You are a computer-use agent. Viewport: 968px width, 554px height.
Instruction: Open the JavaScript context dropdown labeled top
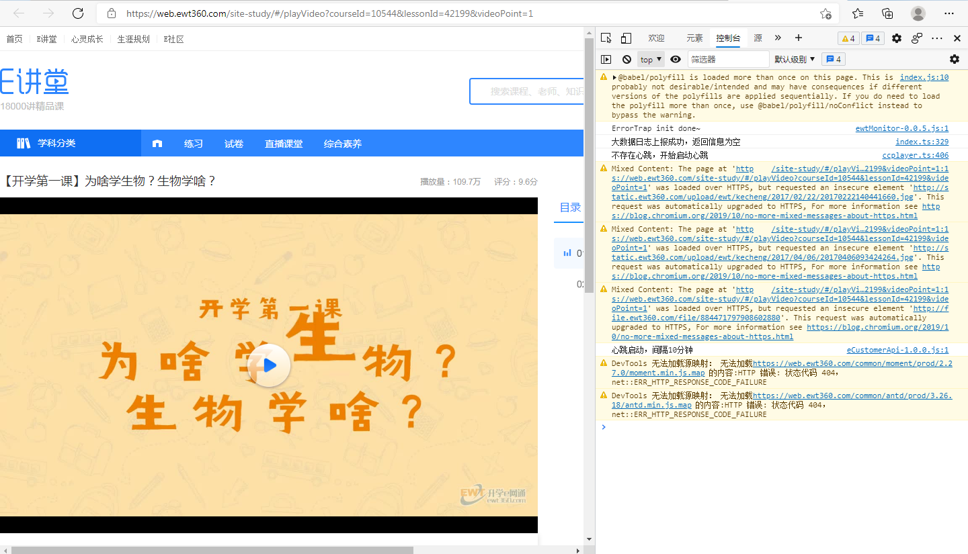650,59
